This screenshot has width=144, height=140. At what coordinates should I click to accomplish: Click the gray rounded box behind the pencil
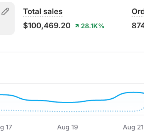coord(7,18)
